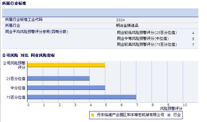This screenshot has width=207, height=122.
Task: Click the 所属行业标准 section heading
Action: point(14,3)
